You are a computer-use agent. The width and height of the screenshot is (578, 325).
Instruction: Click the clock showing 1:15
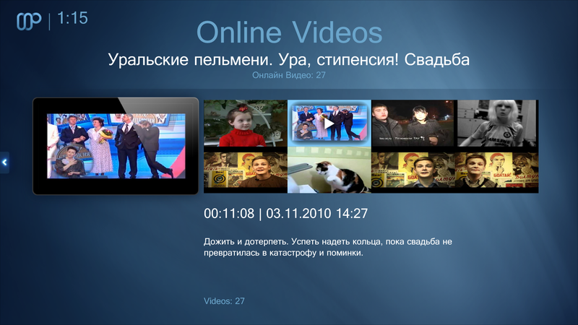click(72, 19)
